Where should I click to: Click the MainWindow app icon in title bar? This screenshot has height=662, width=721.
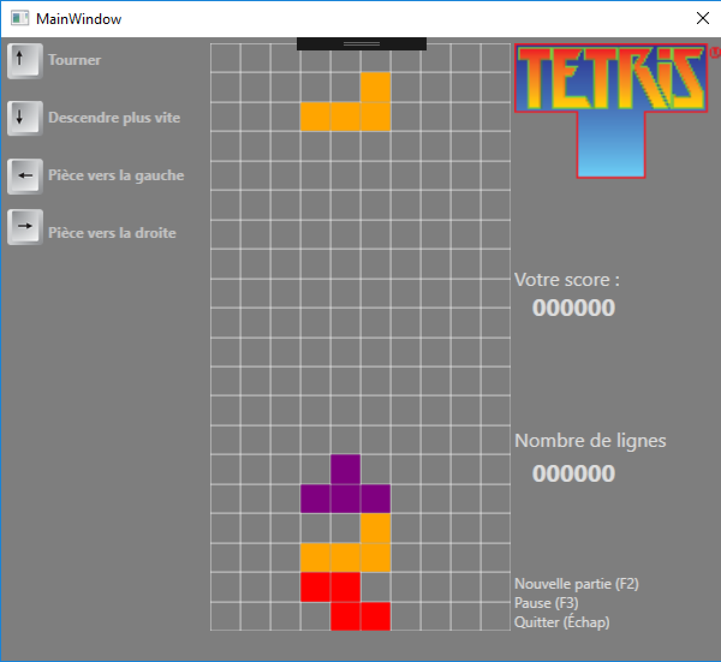[20, 19]
